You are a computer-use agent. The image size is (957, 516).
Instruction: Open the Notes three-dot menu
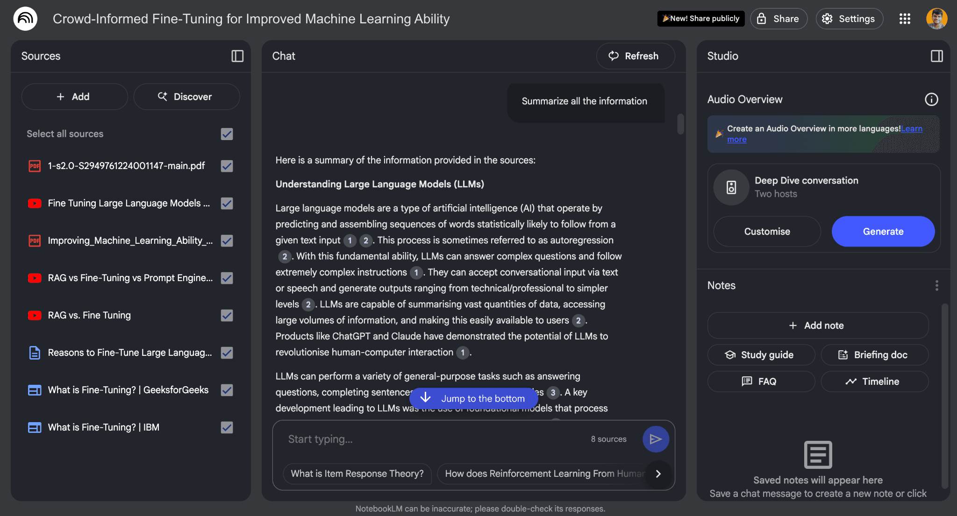936,285
